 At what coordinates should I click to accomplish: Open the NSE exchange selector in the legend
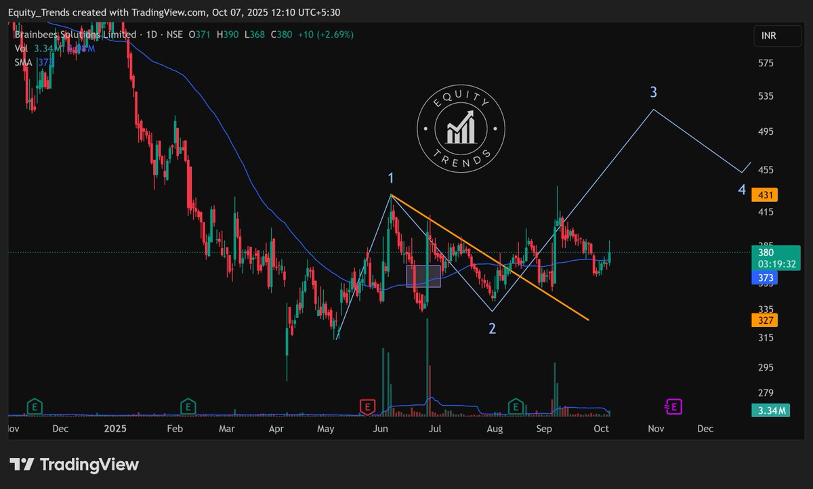coord(175,34)
